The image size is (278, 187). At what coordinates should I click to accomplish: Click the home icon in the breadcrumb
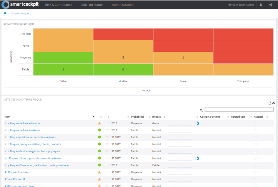5,13
